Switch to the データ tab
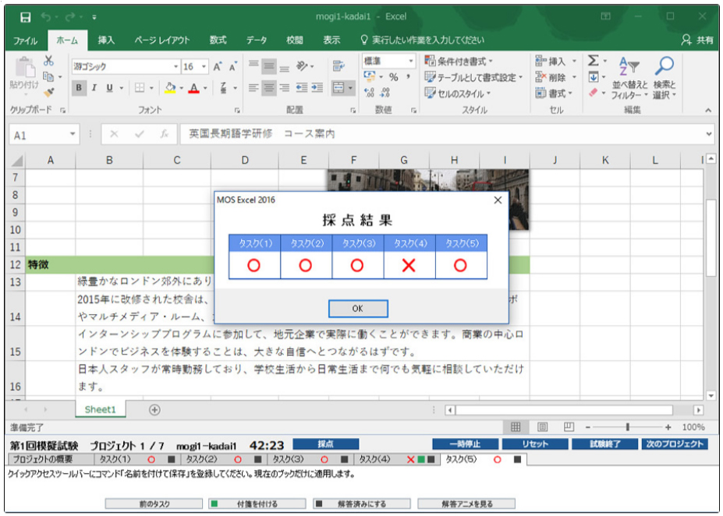The width and height of the screenshot is (723, 516). 257,41
